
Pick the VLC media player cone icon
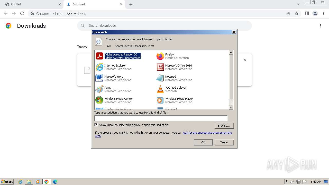(160, 89)
